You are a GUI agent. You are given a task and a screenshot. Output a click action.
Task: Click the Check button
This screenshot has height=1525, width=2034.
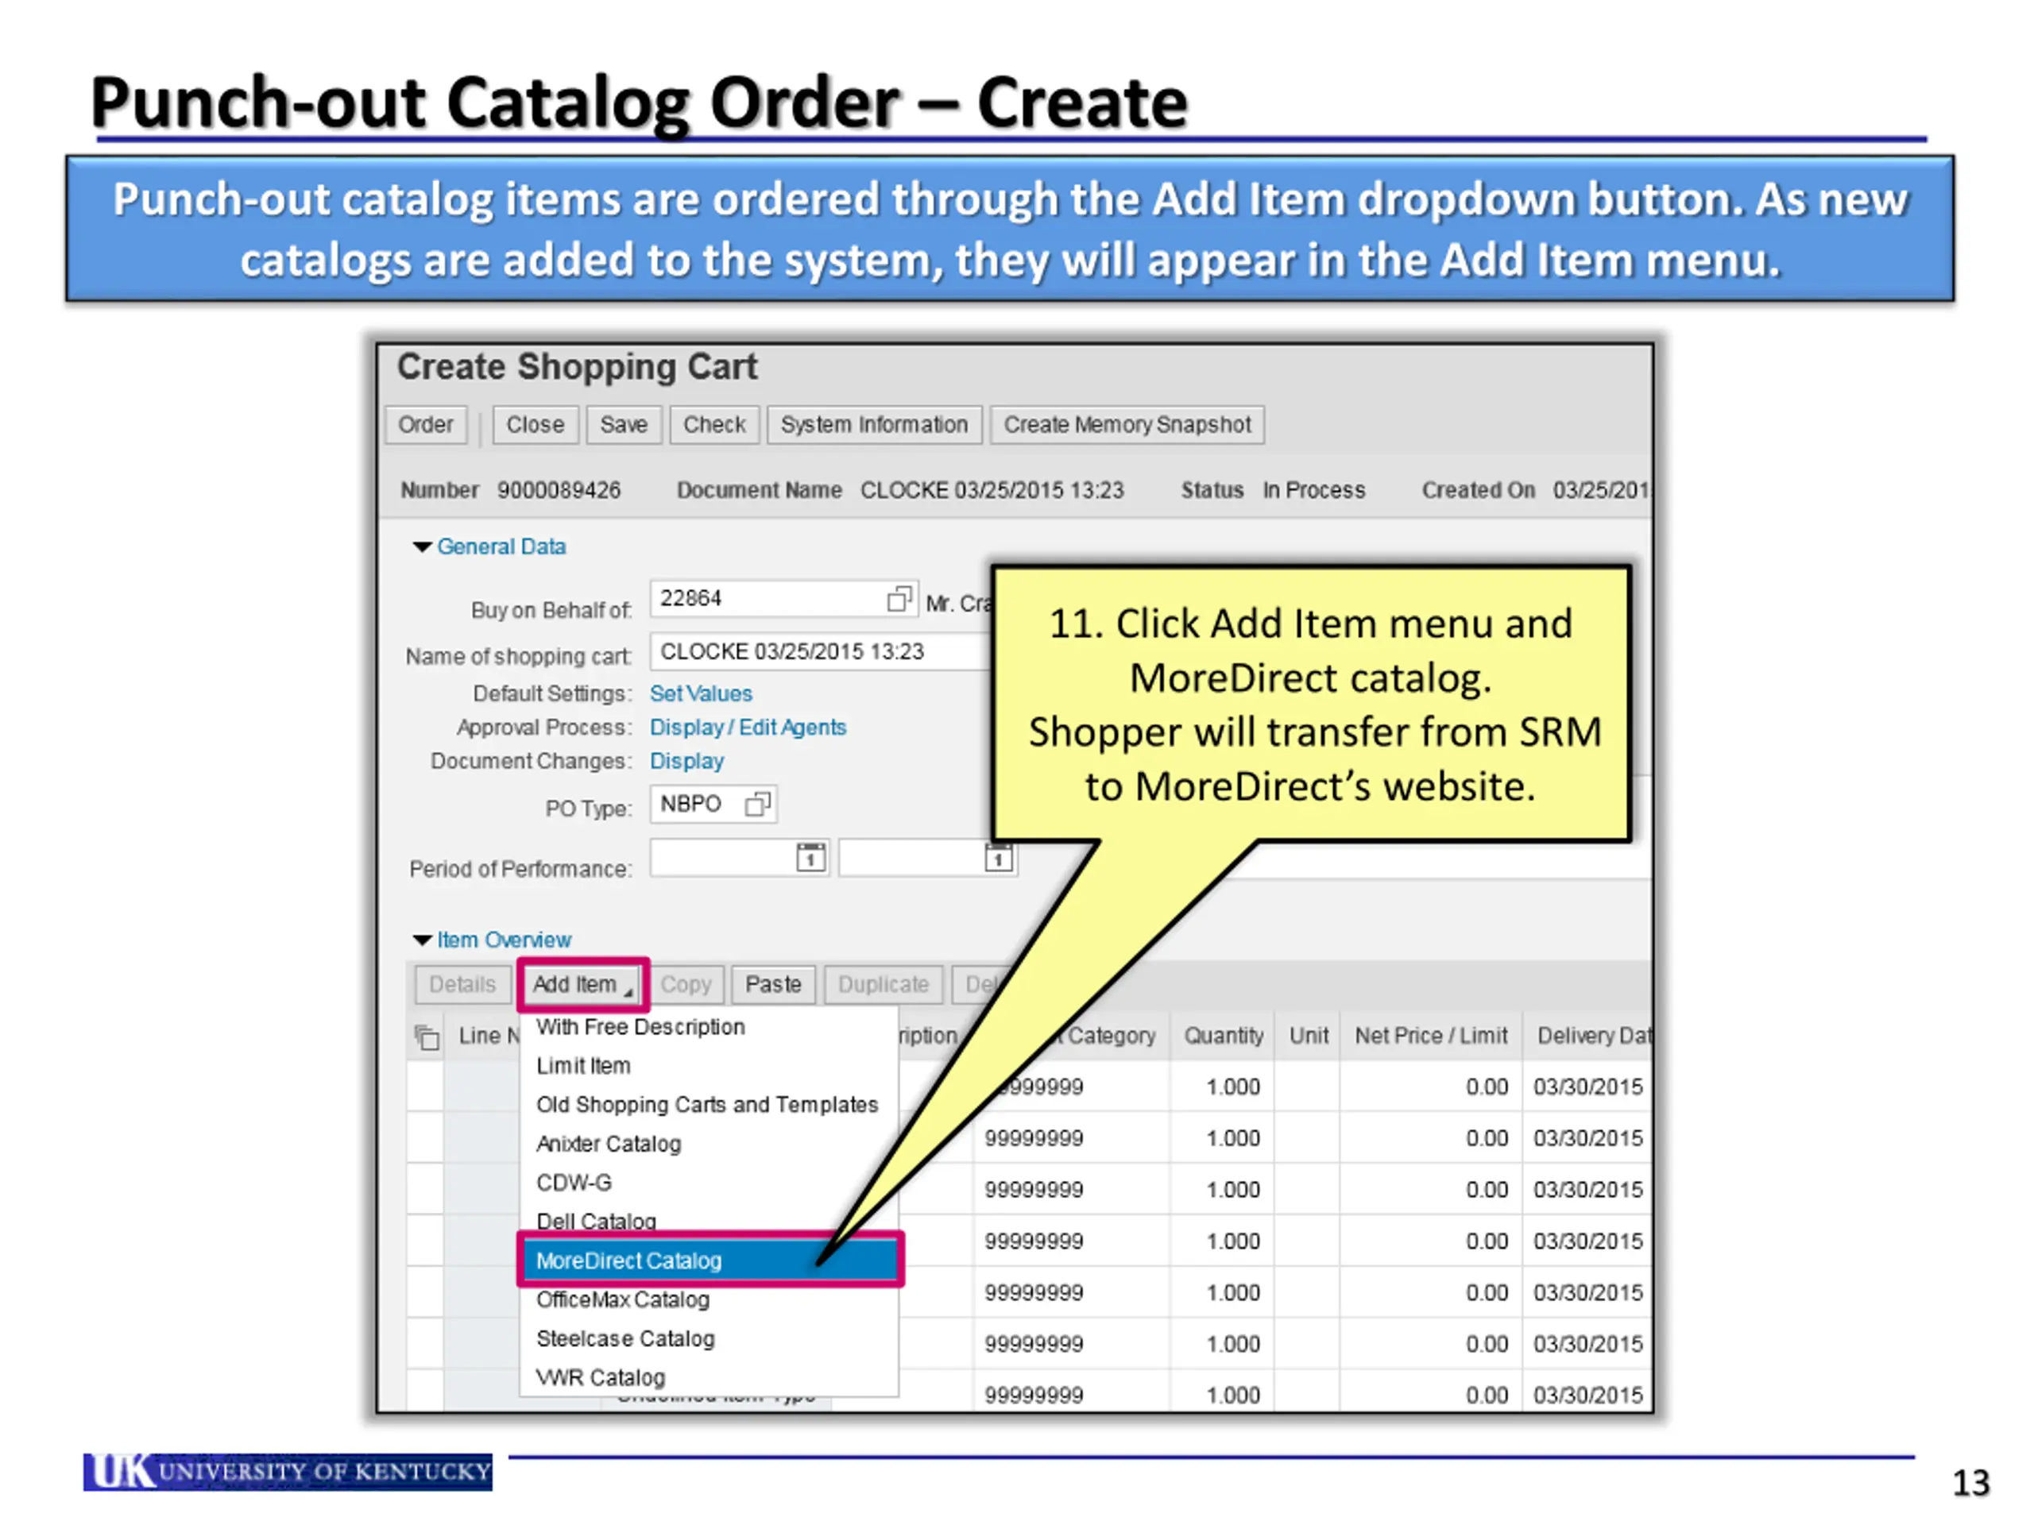[713, 425]
